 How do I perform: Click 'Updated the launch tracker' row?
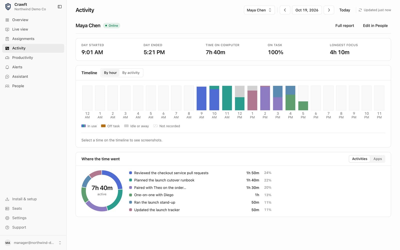[200, 210]
